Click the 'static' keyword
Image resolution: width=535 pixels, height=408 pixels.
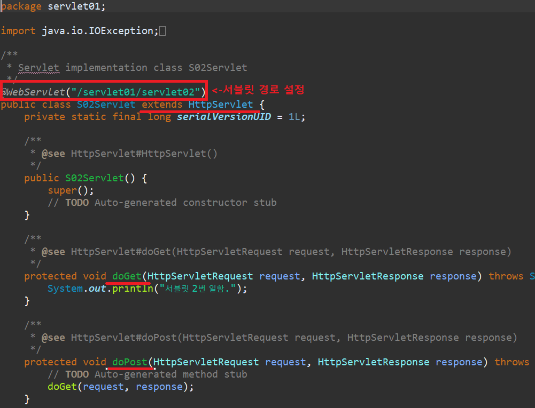[x=89, y=117]
